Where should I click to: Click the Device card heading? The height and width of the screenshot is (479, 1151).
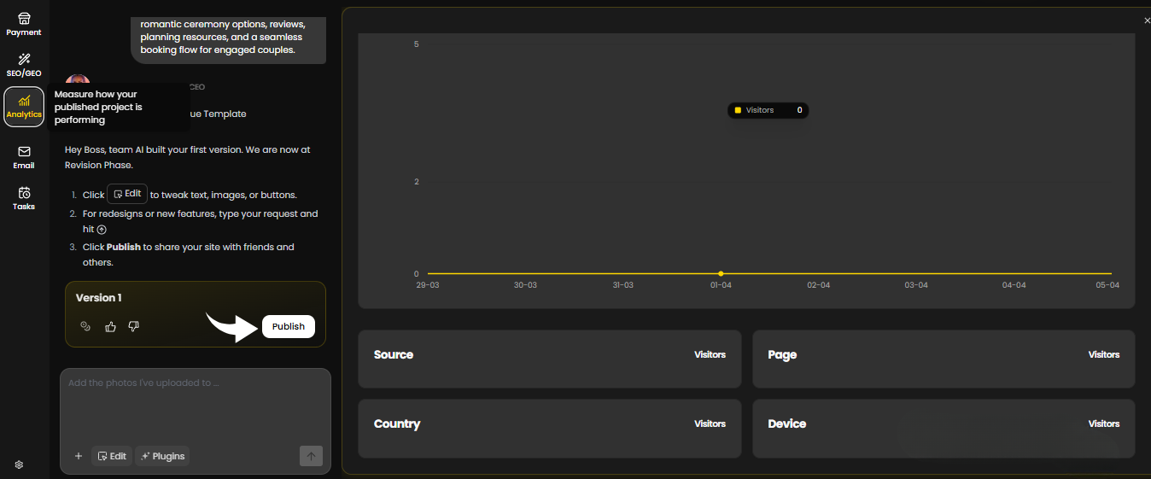tap(786, 424)
